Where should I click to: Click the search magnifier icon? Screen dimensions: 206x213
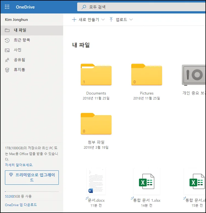(x=84, y=7)
